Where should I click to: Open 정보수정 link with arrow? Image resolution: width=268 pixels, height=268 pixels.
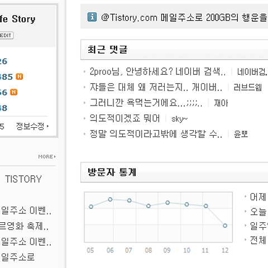[32, 126]
